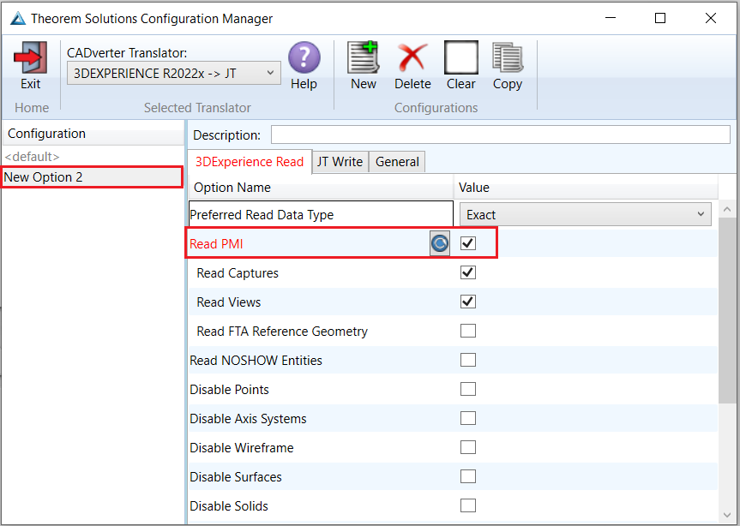This screenshot has width=740, height=526.
Task: Click the Read Views option label
Action: [228, 302]
